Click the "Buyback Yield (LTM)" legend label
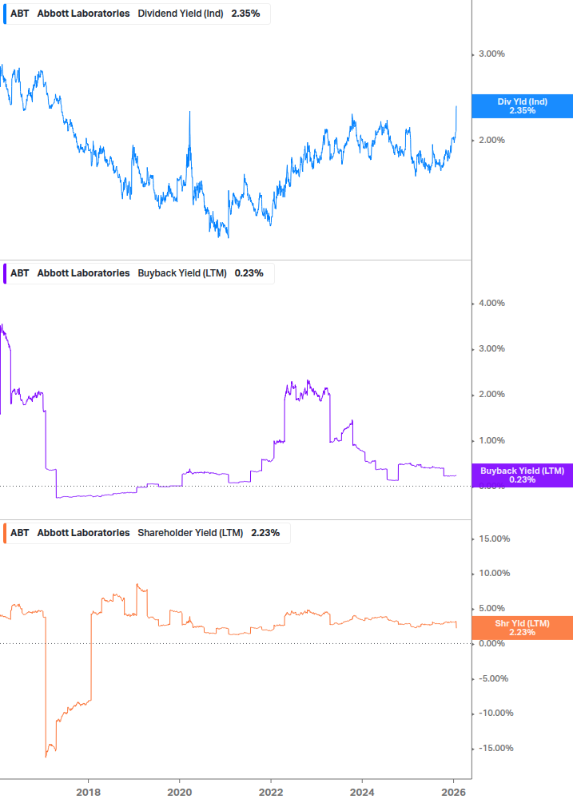Screen dimensions: 573x803 click(x=181, y=273)
